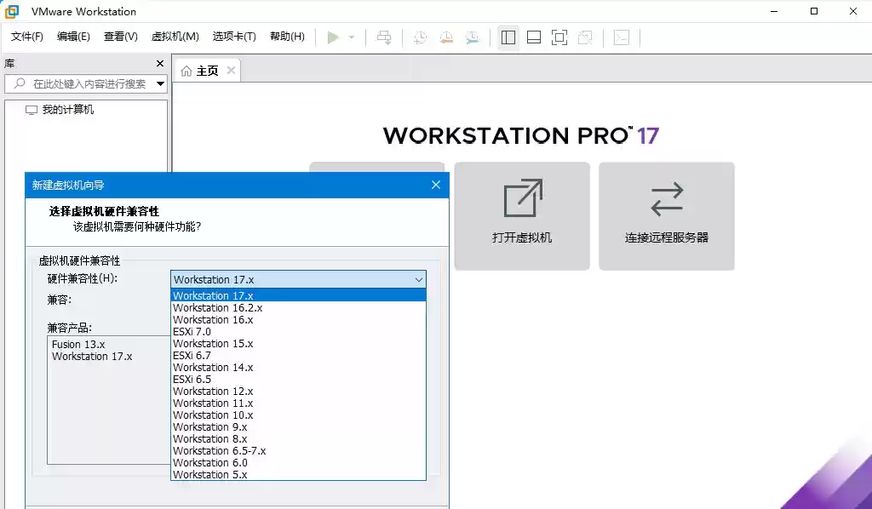
Task: Enter full screen mode icon
Action: pos(559,37)
